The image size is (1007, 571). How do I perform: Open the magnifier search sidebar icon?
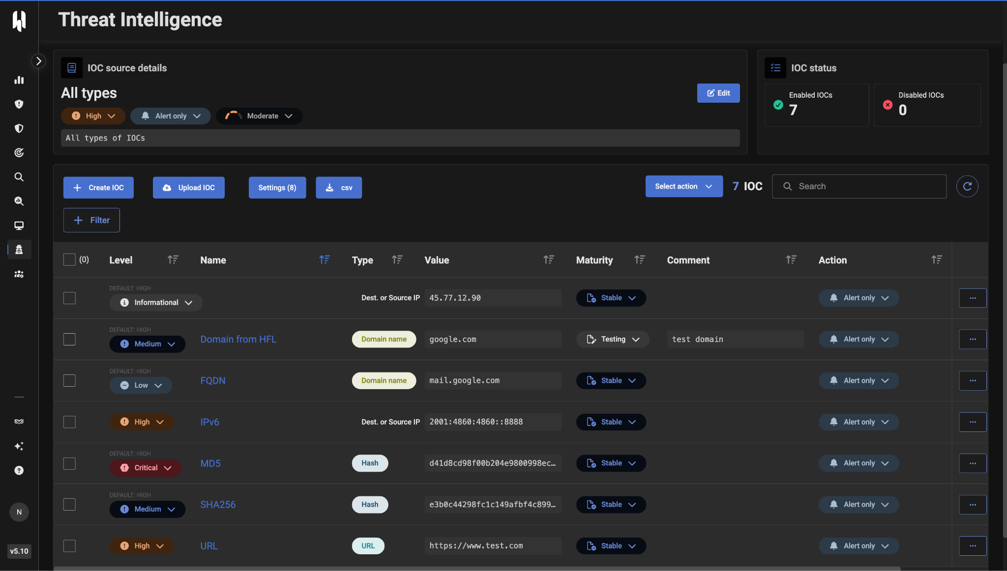pyautogui.click(x=19, y=177)
